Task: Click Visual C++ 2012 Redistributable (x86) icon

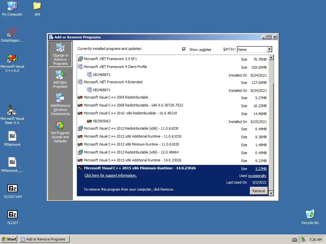Action: [80, 129]
